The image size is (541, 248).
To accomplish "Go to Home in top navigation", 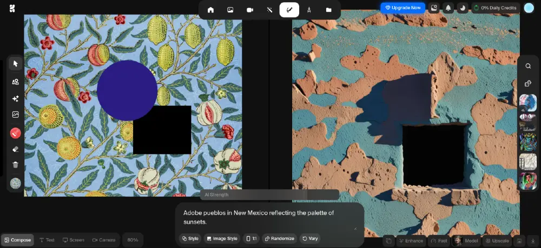I will [210, 10].
